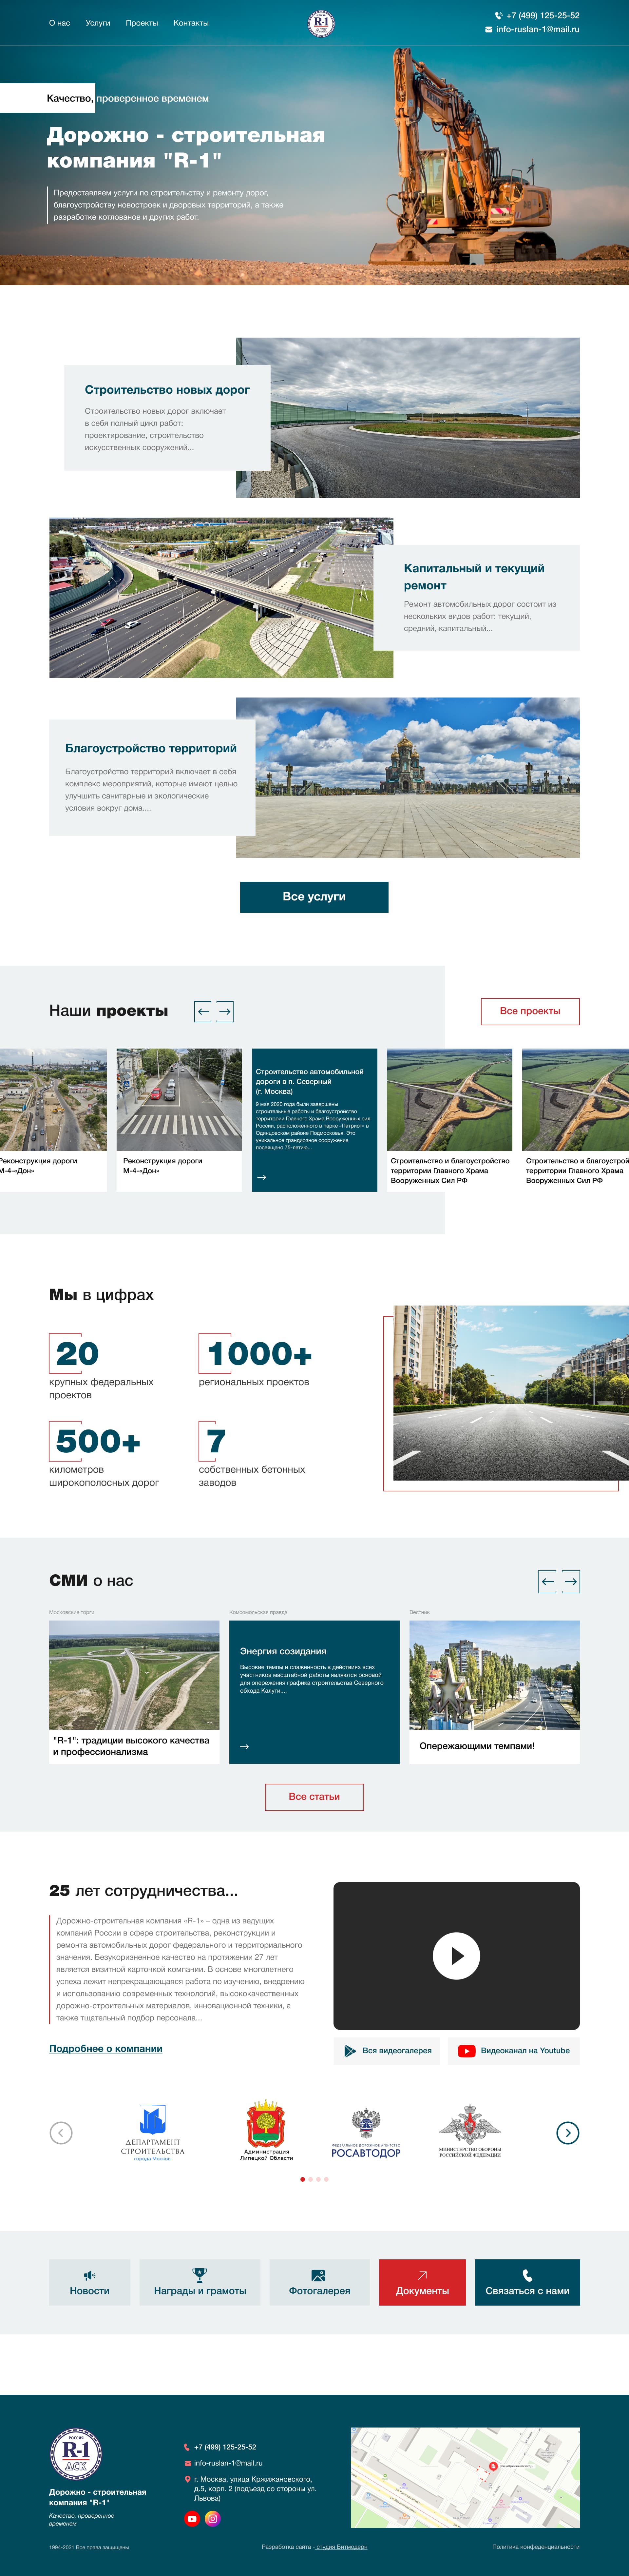Open "Политика конфиденциальности" link
The image size is (629, 2576).
coord(536,2547)
